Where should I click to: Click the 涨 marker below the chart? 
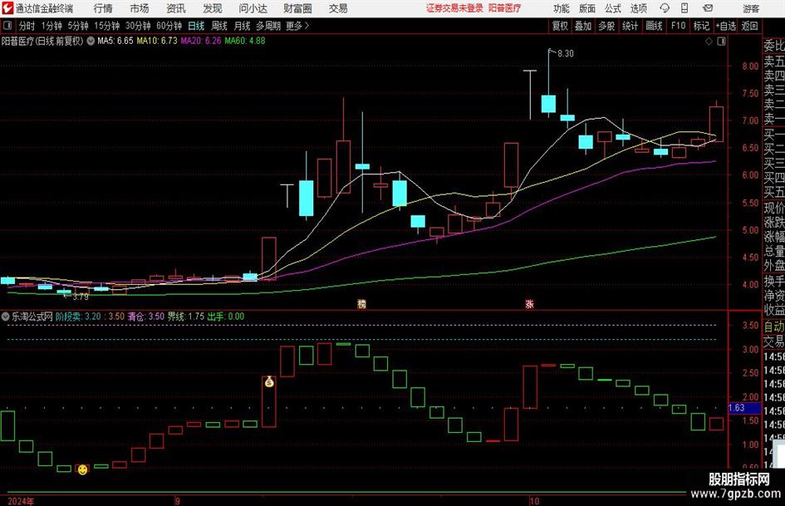[529, 303]
